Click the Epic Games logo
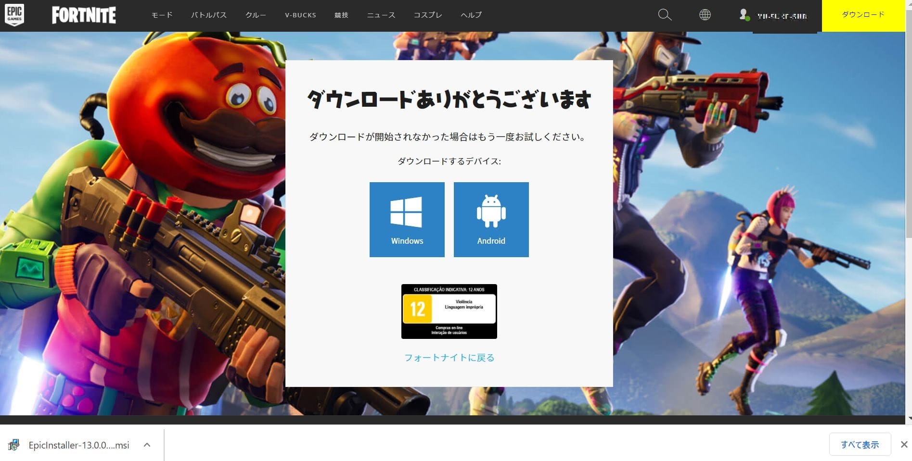Viewport: 912px width, 461px height. point(14,14)
